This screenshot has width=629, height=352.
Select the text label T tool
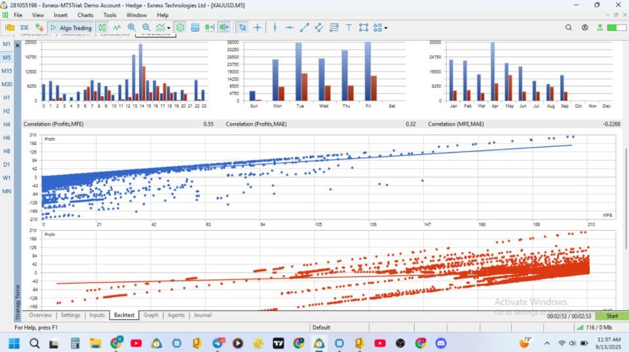tap(349, 28)
